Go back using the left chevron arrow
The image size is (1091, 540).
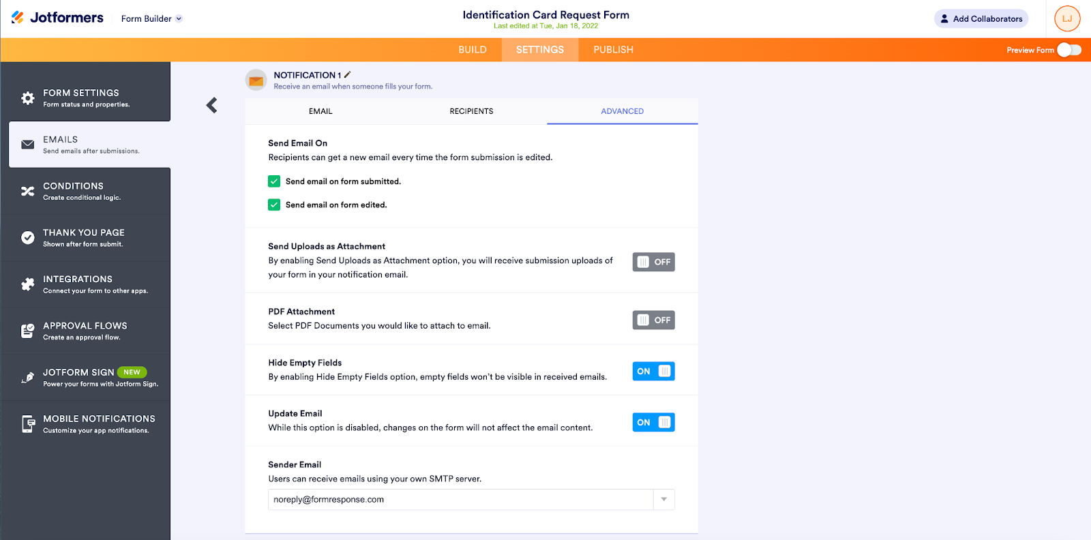click(x=212, y=105)
